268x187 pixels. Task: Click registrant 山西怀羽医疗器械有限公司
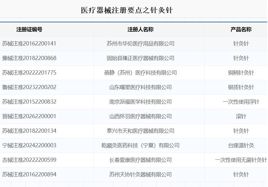tap(141, 116)
